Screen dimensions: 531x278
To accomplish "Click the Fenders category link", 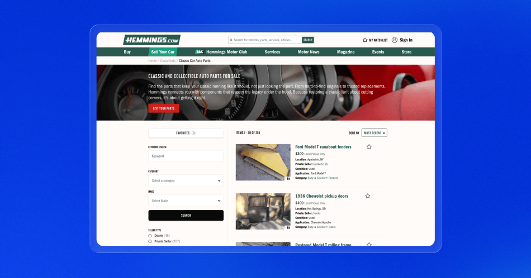I will point(333,178).
